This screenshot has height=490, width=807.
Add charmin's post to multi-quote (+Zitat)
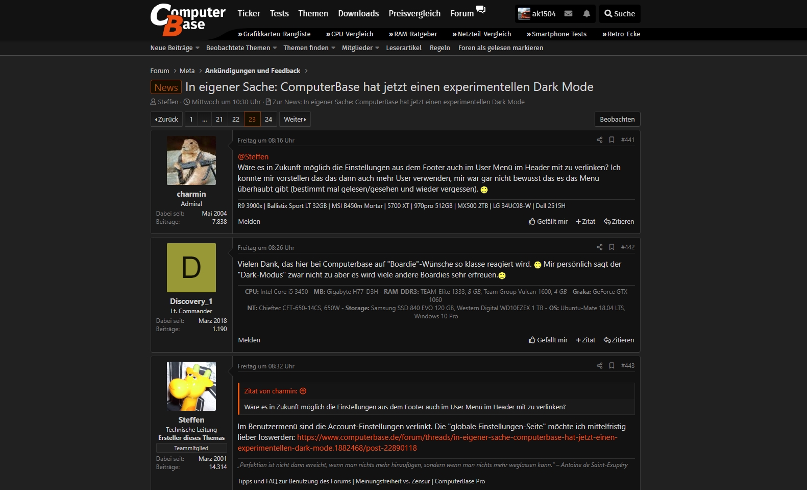(585, 222)
